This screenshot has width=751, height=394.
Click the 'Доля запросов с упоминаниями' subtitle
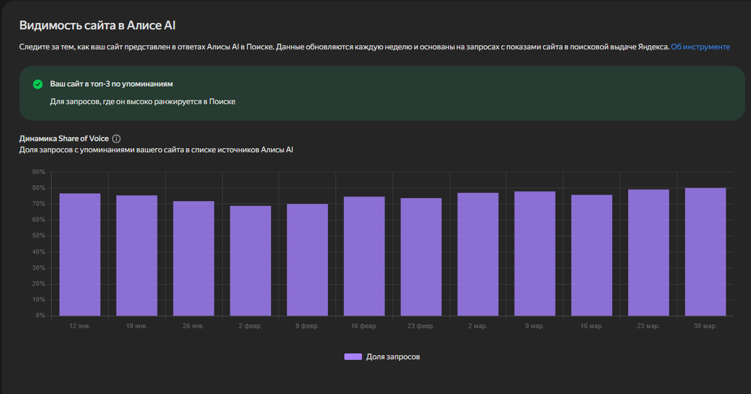[x=156, y=150]
